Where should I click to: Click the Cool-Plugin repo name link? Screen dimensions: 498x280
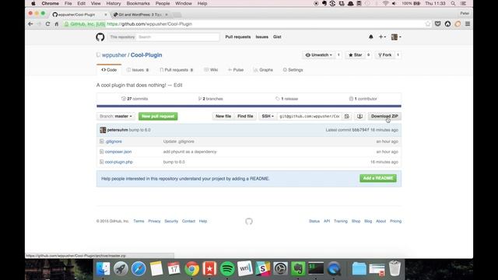(146, 55)
